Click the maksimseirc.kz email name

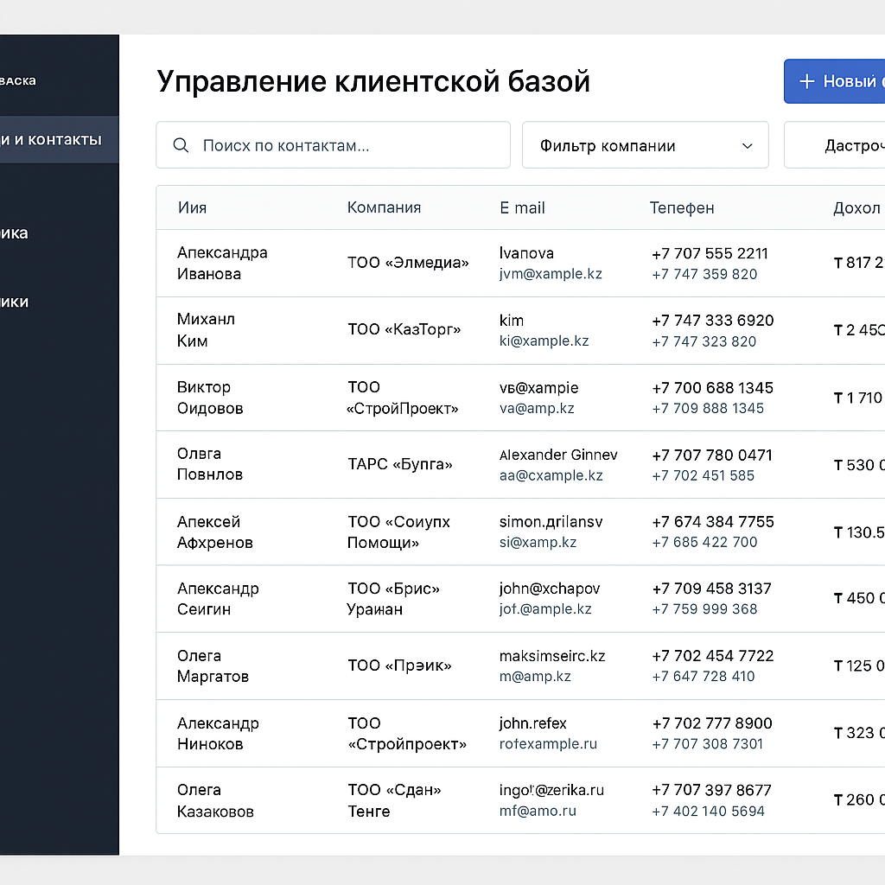point(552,656)
